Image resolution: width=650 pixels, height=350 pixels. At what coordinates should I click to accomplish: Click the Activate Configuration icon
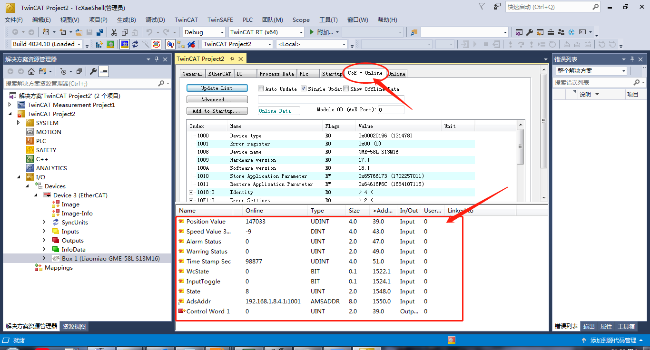point(100,44)
